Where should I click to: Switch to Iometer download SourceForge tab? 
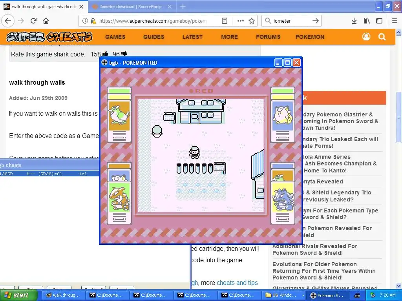pos(131,7)
